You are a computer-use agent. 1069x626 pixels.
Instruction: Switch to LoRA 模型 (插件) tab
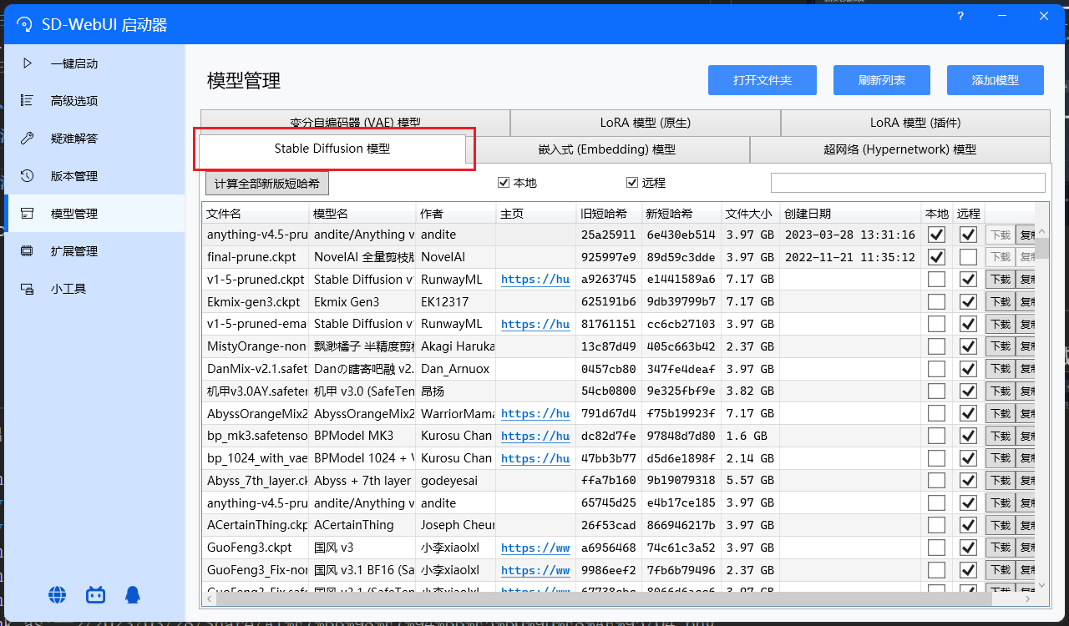click(x=915, y=123)
